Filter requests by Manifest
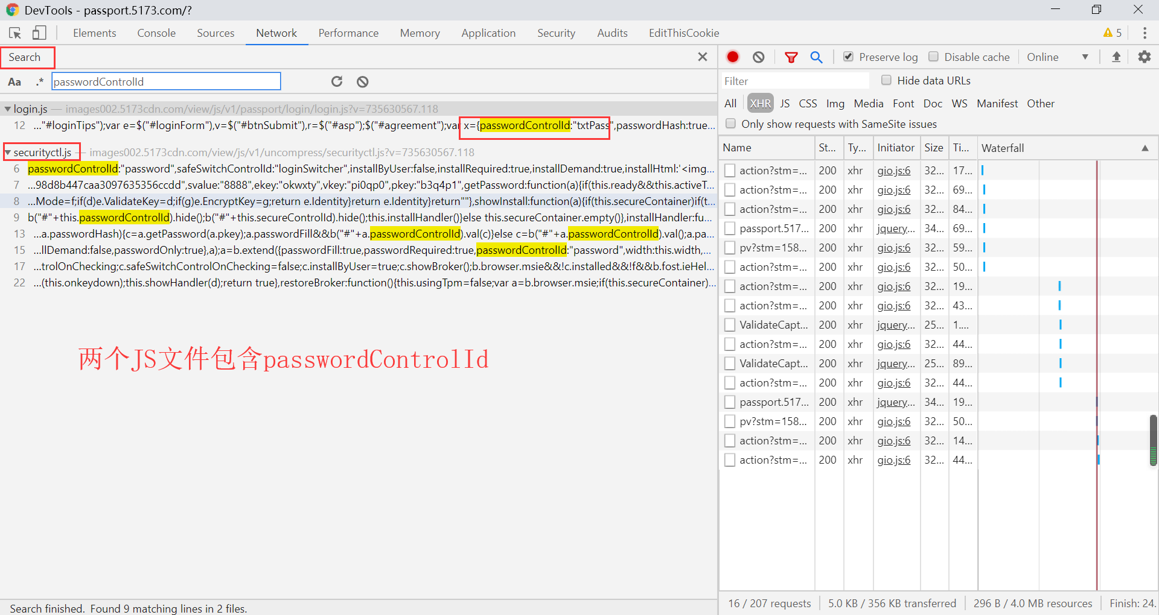The height and width of the screenshot is (615, 1159). click(x=997, y=104)
